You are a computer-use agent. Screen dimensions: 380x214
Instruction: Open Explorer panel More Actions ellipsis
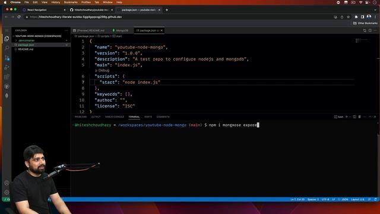(x=66, y=30)
